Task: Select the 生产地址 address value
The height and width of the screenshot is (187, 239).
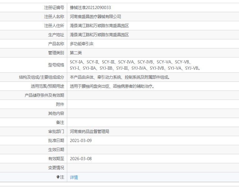Action: [x=99, y=35]
